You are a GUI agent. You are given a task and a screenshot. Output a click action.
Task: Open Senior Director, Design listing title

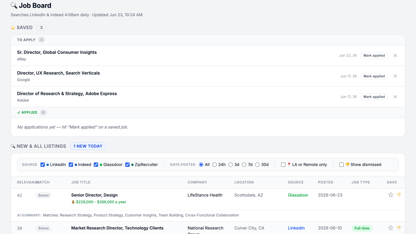point(94,195)
